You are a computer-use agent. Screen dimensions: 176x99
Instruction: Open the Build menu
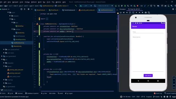point(40,2)
